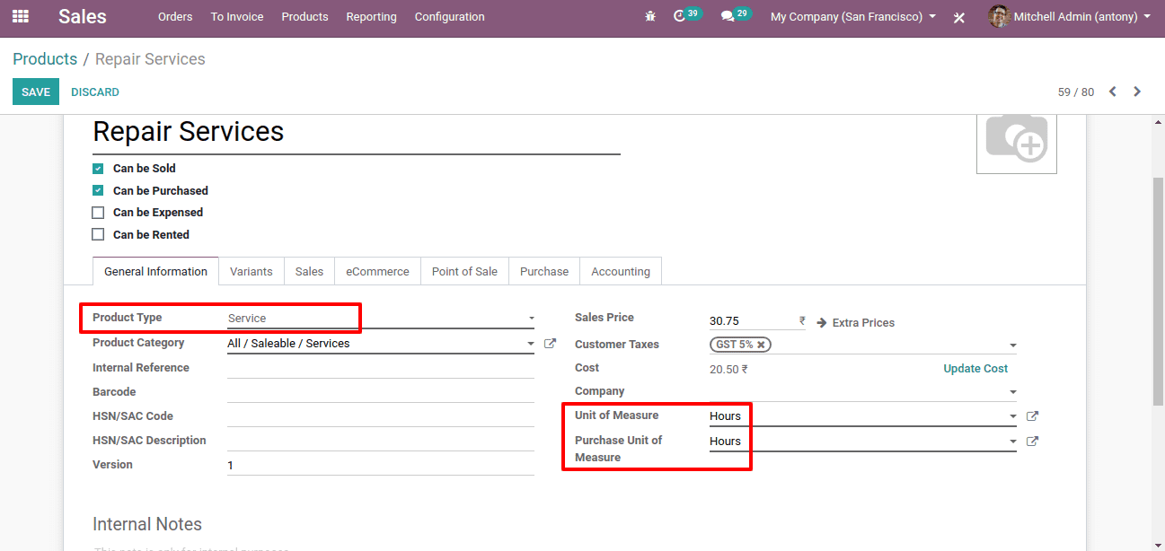Click the DISCARD button
The height and width of the screenshot is (551, 1165).
pos(95,92)
